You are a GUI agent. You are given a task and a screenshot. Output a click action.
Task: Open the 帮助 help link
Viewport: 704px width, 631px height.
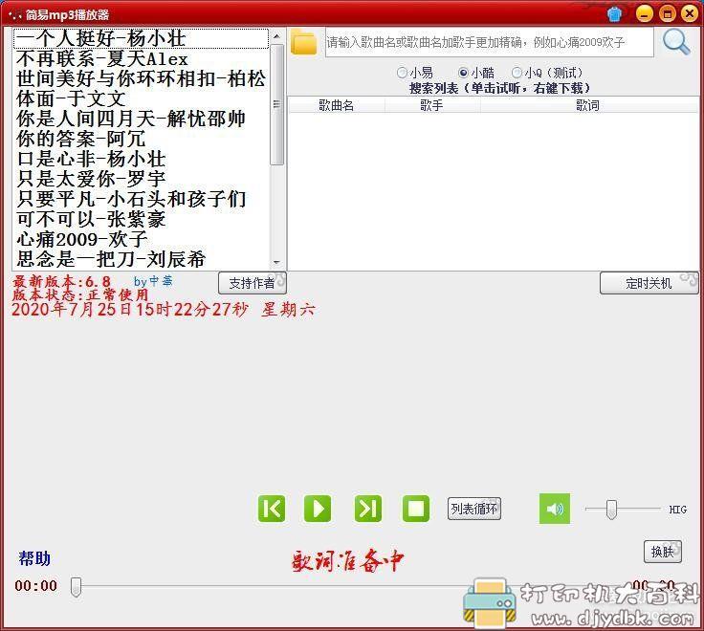[x=34, y=558]
